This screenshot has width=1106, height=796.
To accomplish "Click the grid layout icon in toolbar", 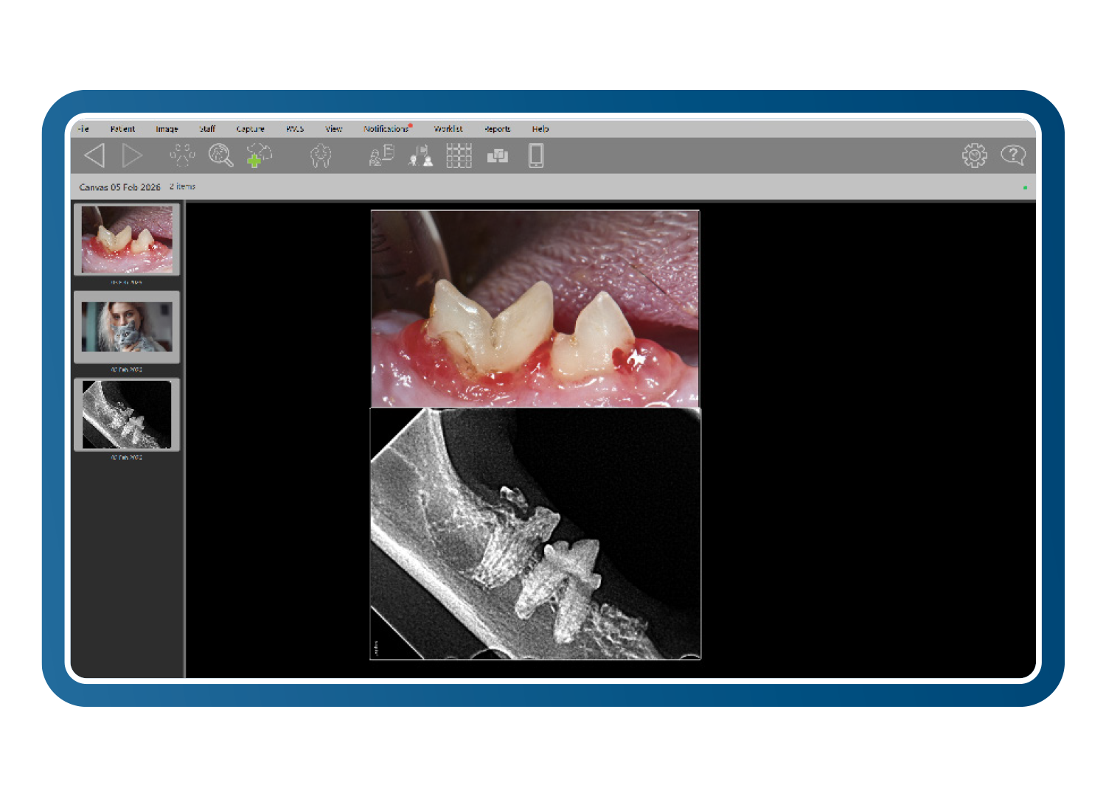I will (459, 156).
